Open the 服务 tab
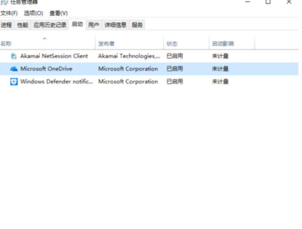302x229 pixels. coord(137,25)
